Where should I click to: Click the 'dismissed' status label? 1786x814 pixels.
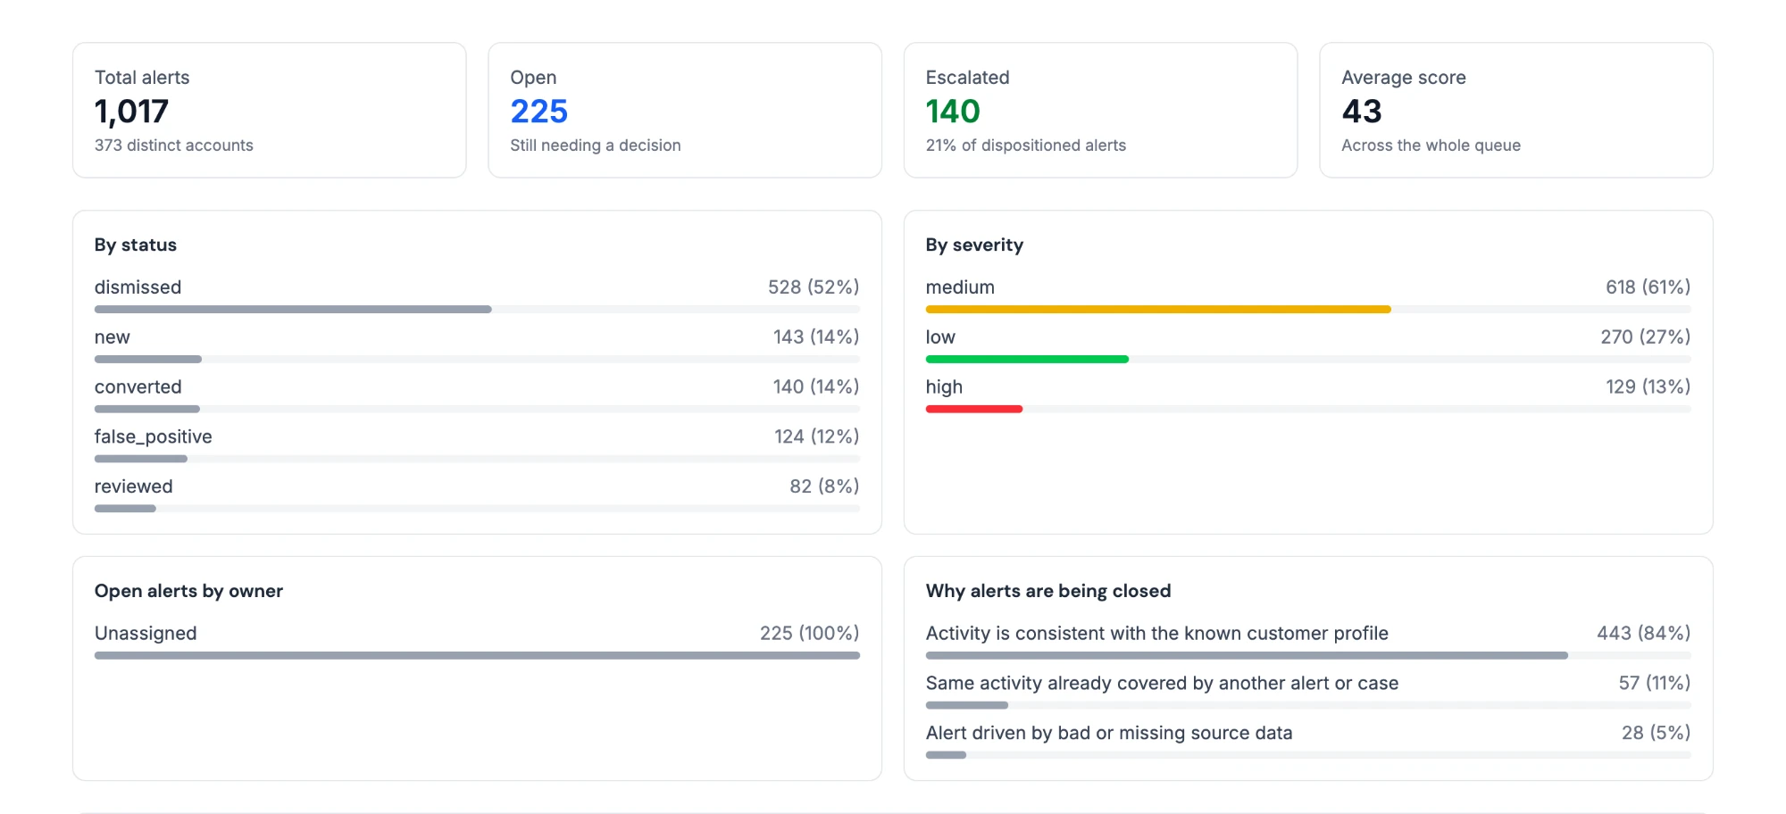coord(138,287)
